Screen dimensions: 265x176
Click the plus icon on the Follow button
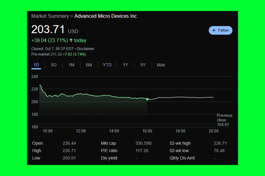[x=214, y=30]
